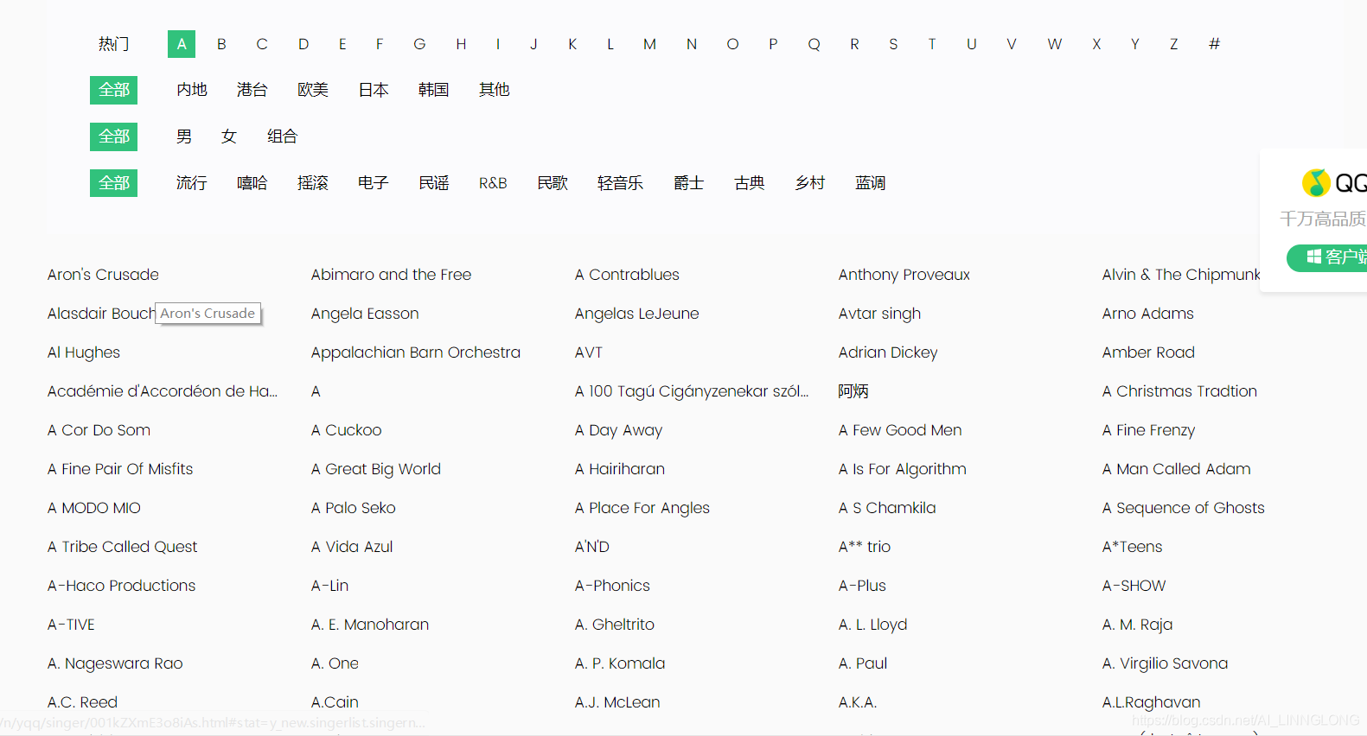Show only male singers (男)
Image resolution: width=1367 pixels, height=736 pixels.
184,136
